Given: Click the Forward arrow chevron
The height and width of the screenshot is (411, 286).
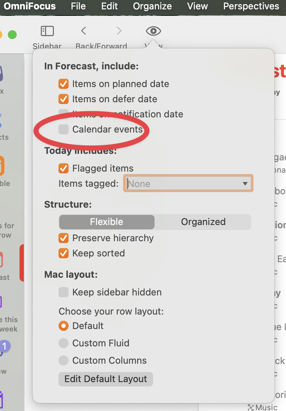Looking at the screenshot, I should pyautogui.click(x=119, y=31).
